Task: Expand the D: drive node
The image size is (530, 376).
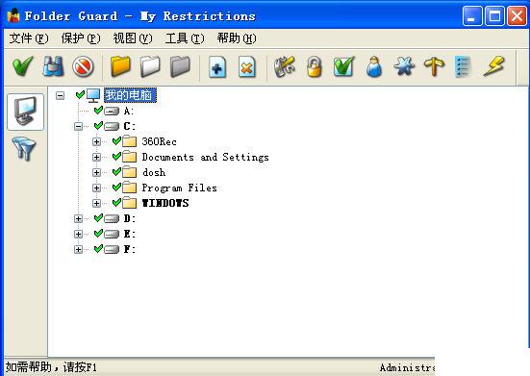Action: [x=79, y=219]
